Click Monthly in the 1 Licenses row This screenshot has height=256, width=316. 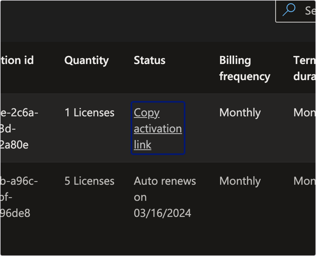[240, 113]
